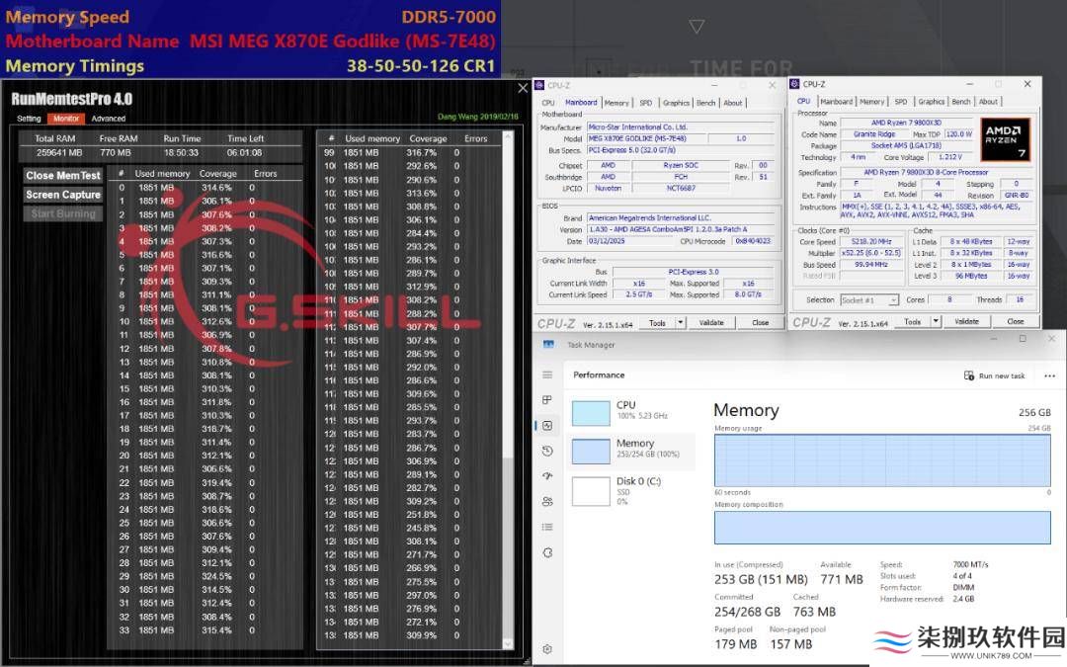
Task: Select the Disk 0 (C:) graph thumbnail
Action: [591, 491]
